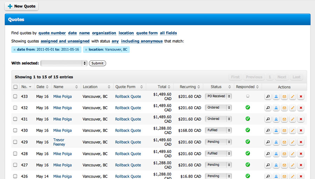315x179 pixels.
Task: Select the checkbox for quote 430
Action: pos(15,130)
